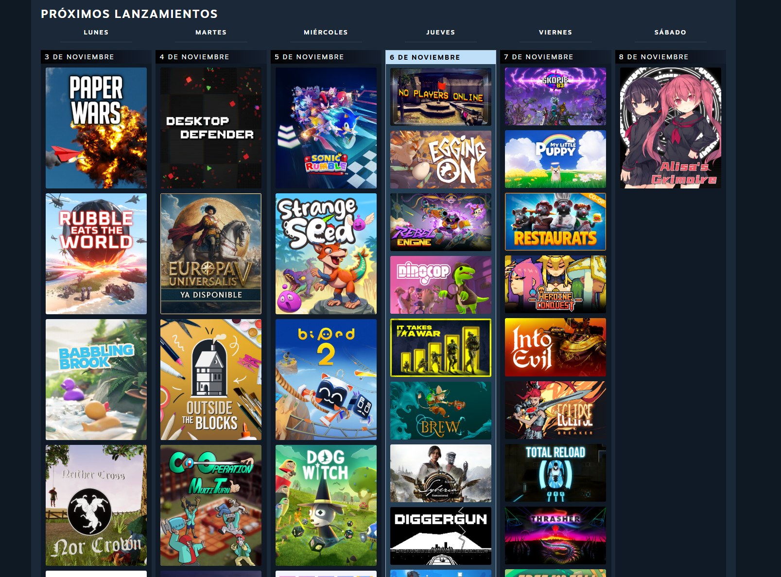Open the Eclipse Breaker game capsule
Viewport: 781px width, 577px height.
(555, 410)
